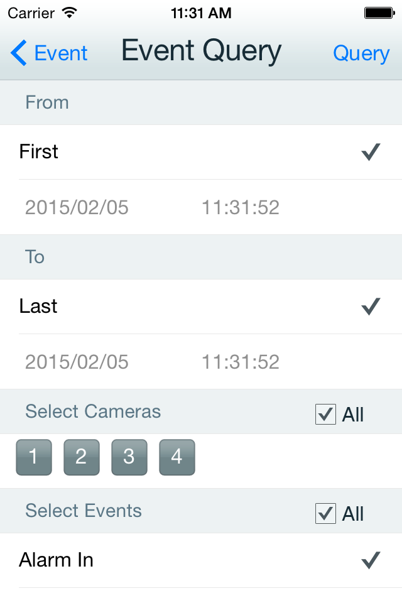Tap the battery indicator in status bar
This screenshot has height=603, width=402.
379,13
